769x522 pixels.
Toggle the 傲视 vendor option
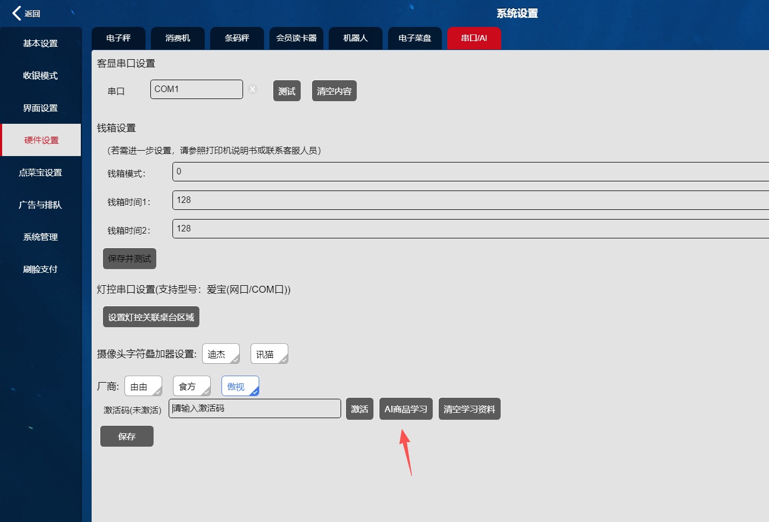click(240, 386)
